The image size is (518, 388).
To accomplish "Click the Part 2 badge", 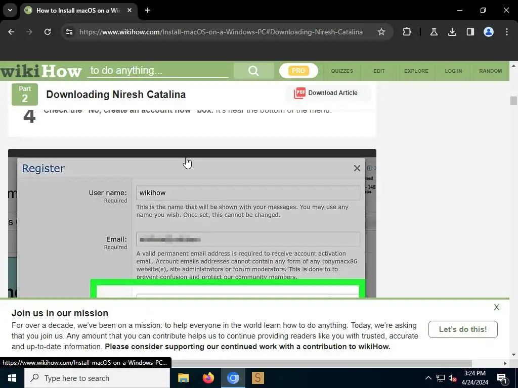I will (x=25, y=94).
